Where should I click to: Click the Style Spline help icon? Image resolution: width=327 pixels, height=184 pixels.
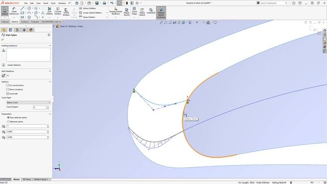click(x=49, y=35)
